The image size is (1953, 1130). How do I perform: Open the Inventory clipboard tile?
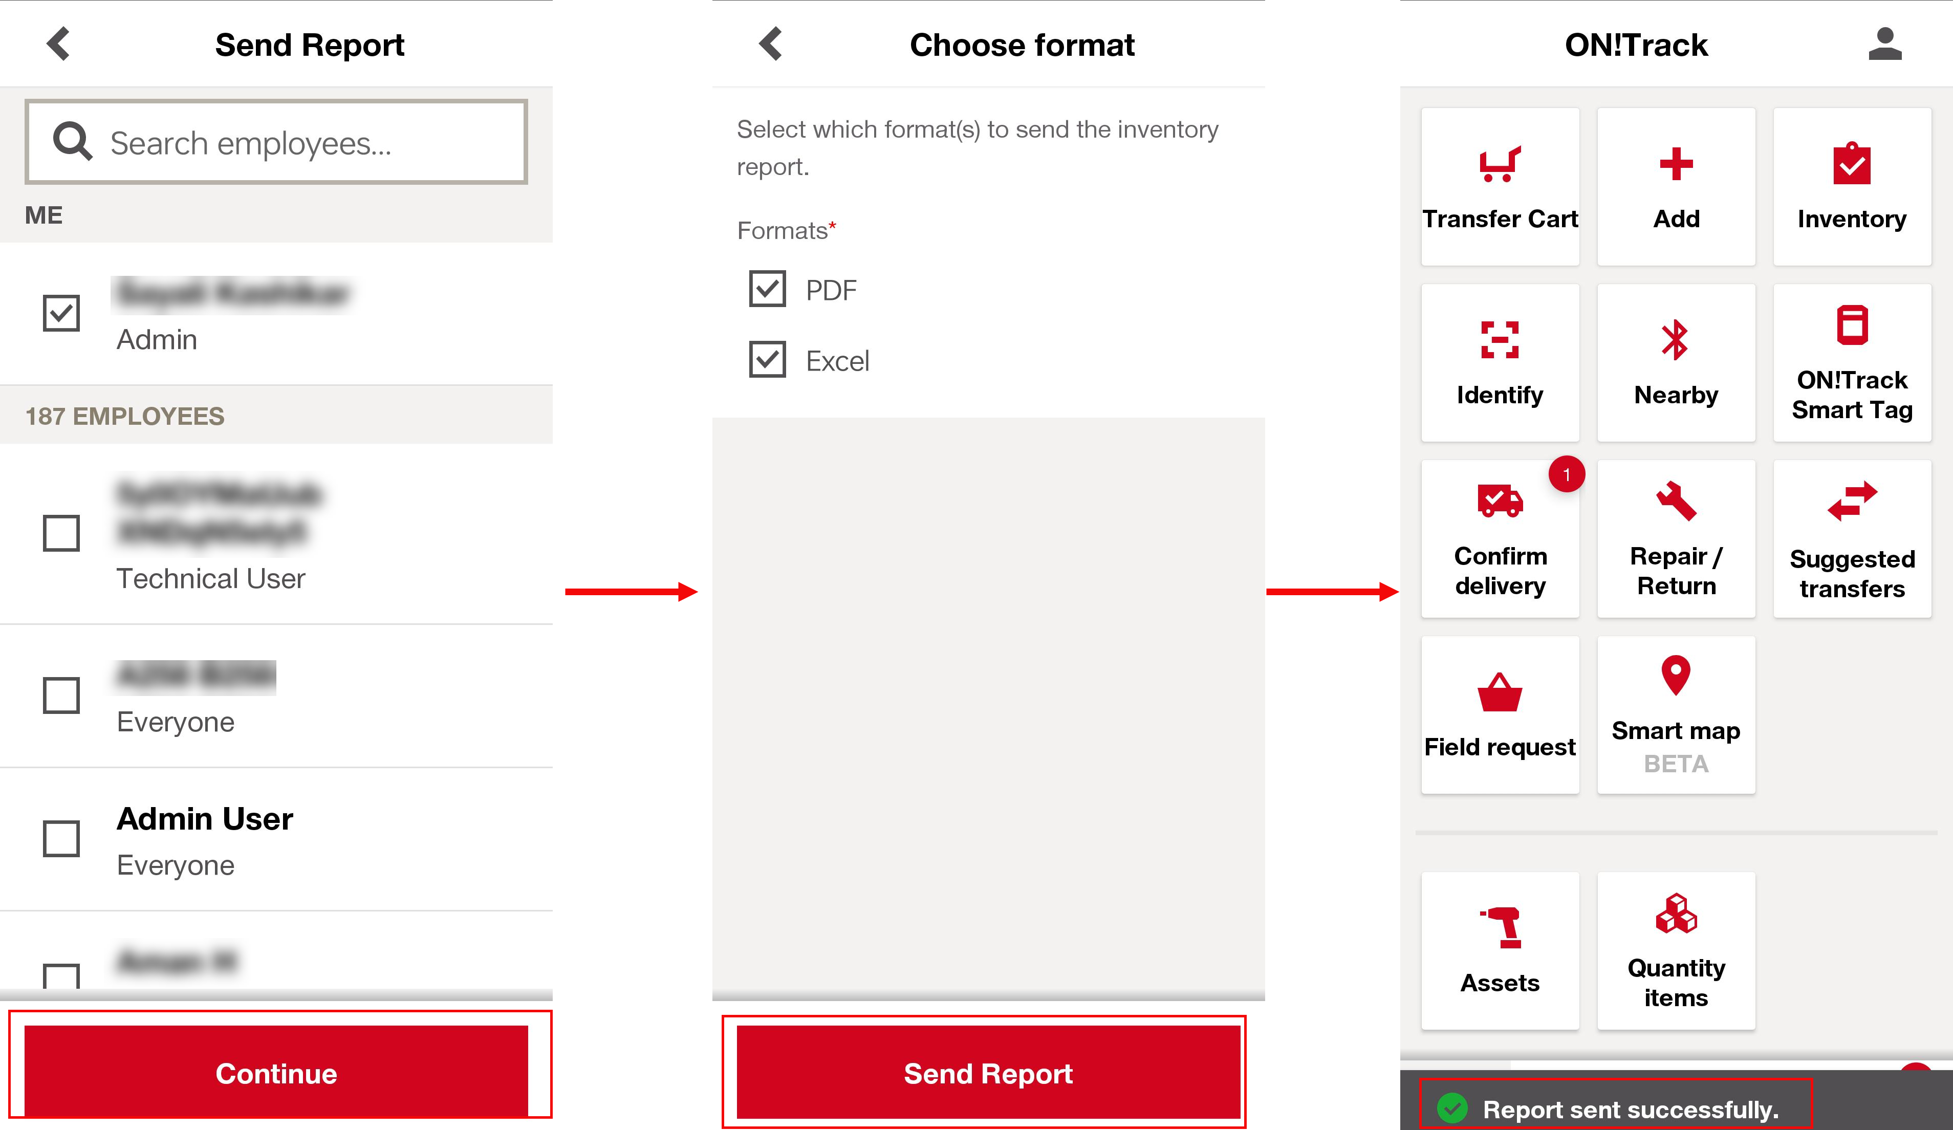1852,187
